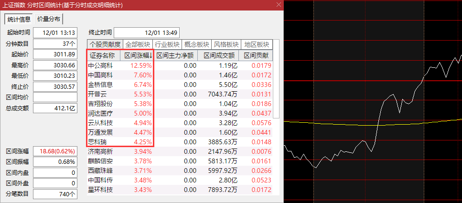Image resolution: width=462 pixels, height=203 pixels.
Task: Sort by 区间贡献 column header
Action: pyautogui.click(x=256, y=55)
